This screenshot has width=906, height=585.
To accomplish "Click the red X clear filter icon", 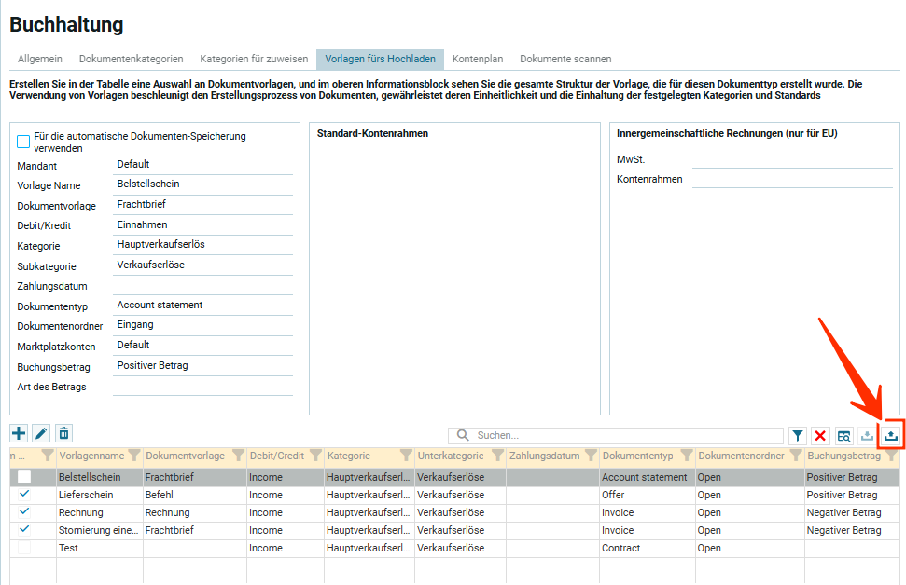I will click(x=820, y=435).
